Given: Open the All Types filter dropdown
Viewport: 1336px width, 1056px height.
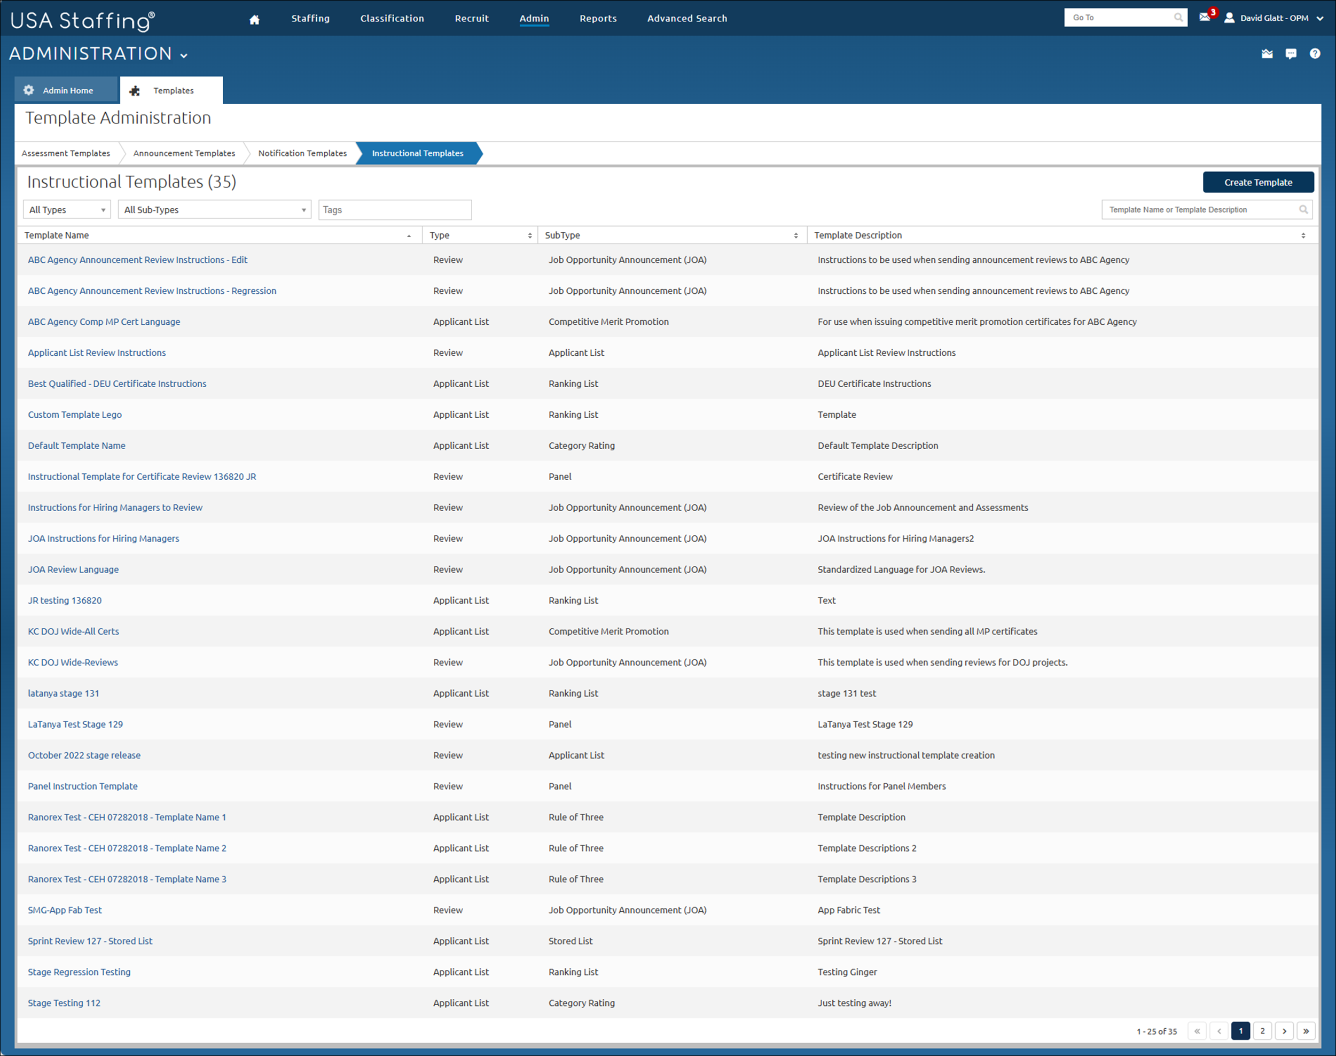Looking at the screenshot, I should point(67,209).
